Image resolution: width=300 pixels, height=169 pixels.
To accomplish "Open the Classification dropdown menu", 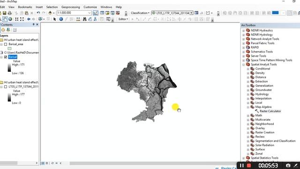I will coord(140,13).
